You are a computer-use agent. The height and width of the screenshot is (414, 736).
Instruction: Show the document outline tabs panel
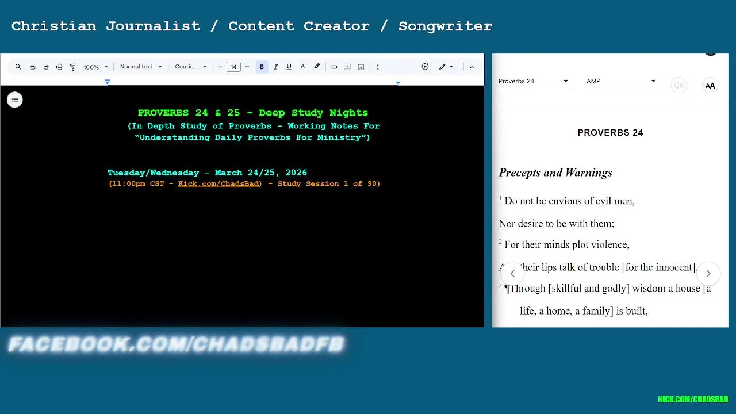[x=15, y=100]
